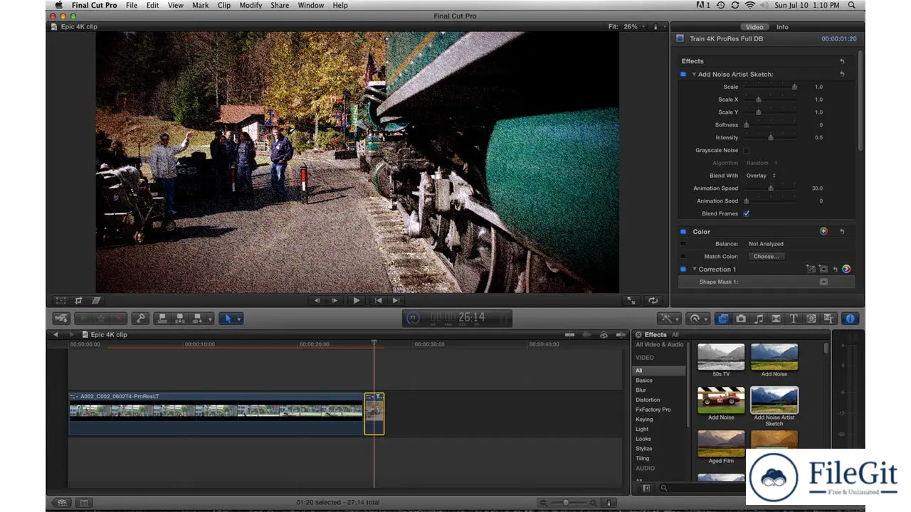This screenshot has height=512, width=911.
Task: Show Correction 1 color board
Action: pyautogui.click(x=846, y=269)
